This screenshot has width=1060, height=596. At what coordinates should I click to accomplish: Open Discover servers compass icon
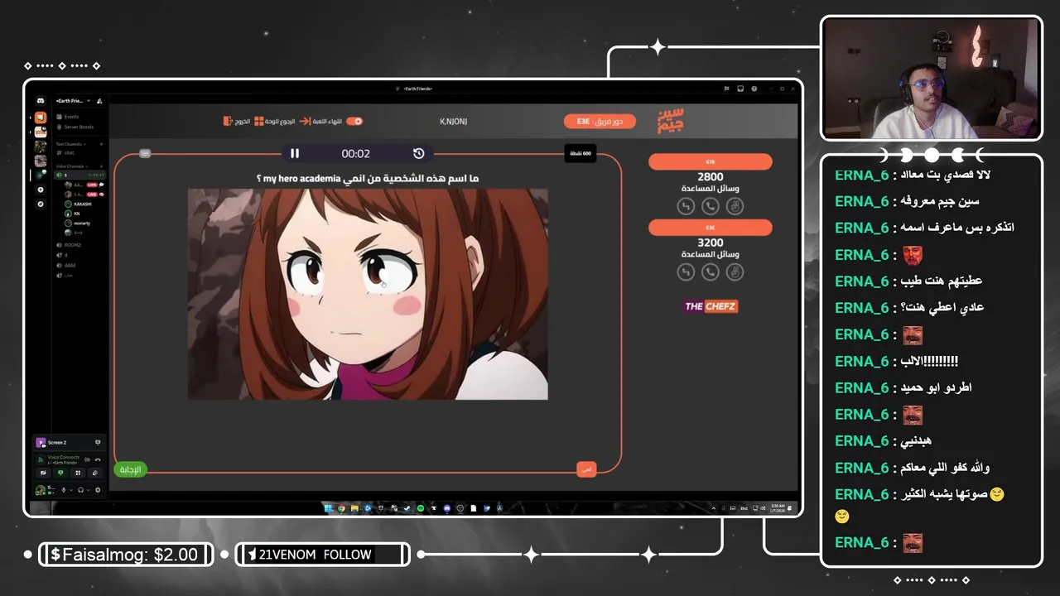pyautogui.click(x=41, y=204)
